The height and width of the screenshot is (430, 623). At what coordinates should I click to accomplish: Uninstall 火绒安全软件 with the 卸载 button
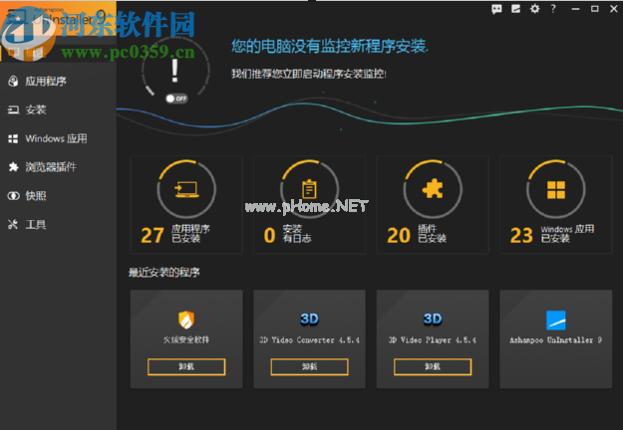click(185, 366)
